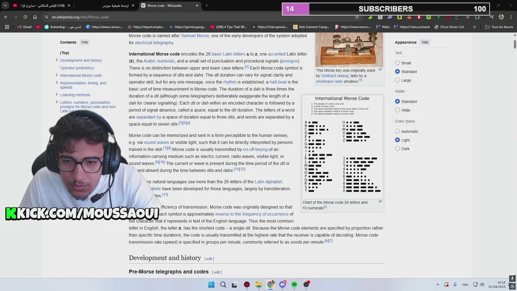Open the tab search dropdown

tap(5, 6)
